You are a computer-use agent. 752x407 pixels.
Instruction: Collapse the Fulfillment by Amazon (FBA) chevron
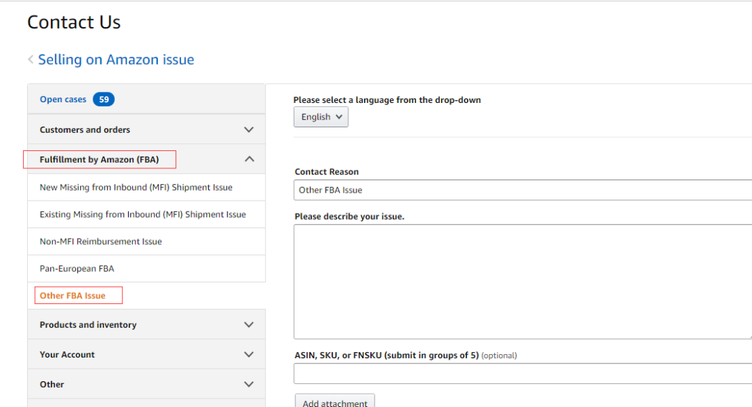249,159
